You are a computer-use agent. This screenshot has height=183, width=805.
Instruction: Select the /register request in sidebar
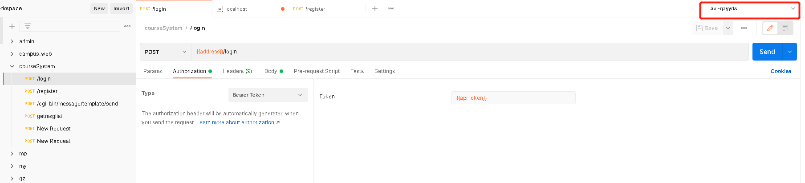click(x=47, y=91)
